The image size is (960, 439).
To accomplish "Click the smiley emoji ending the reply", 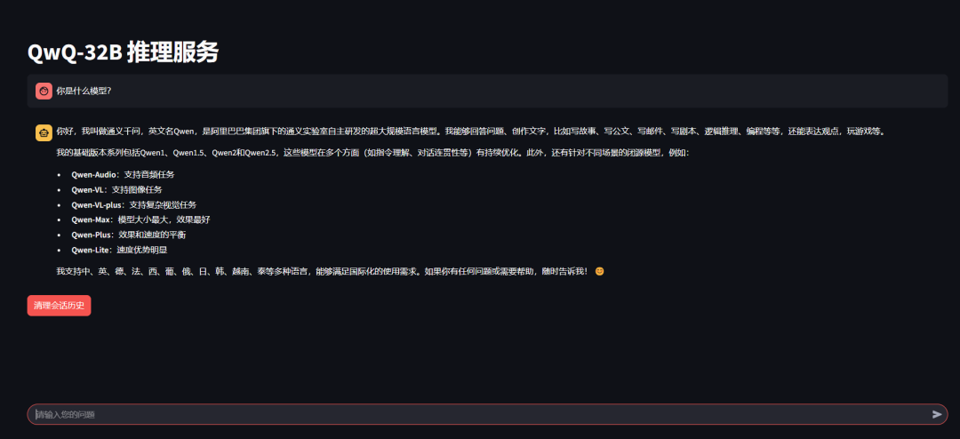I will pos(599,271).
